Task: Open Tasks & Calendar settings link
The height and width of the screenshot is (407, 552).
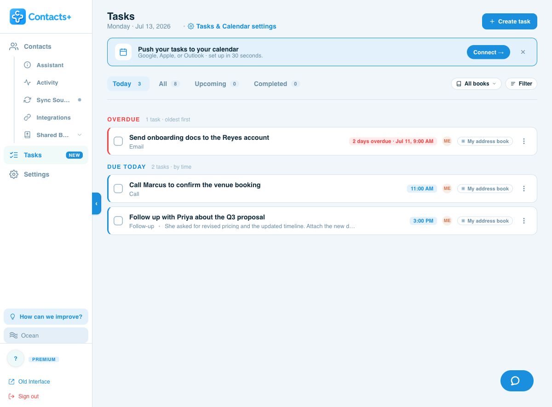Action: click(232, 26)
